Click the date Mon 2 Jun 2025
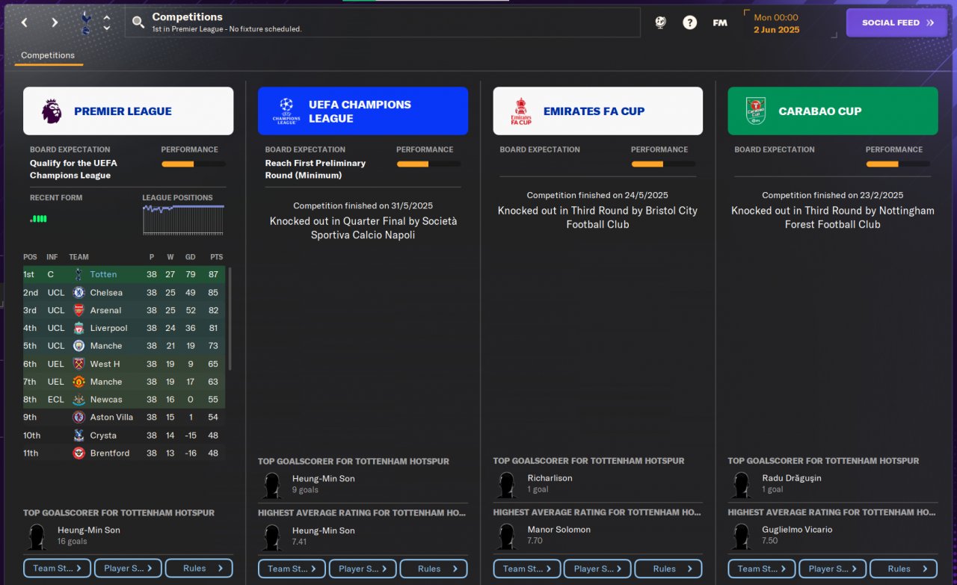The height and width of the screenshot is (585, 957). click(776, 23)
